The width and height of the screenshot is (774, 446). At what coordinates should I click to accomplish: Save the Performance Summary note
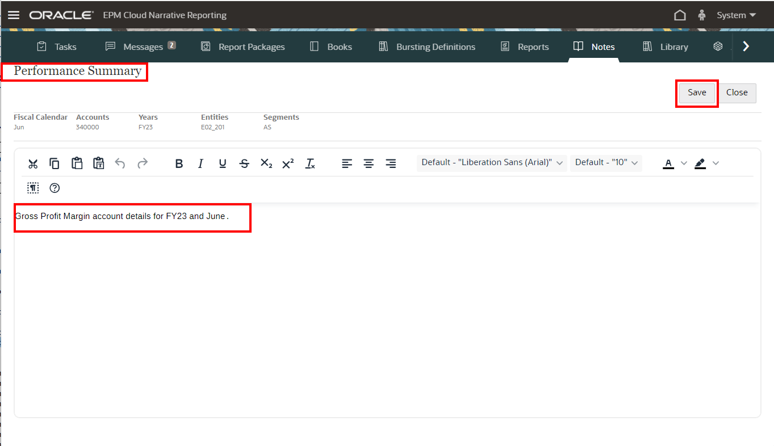(697, 92)
